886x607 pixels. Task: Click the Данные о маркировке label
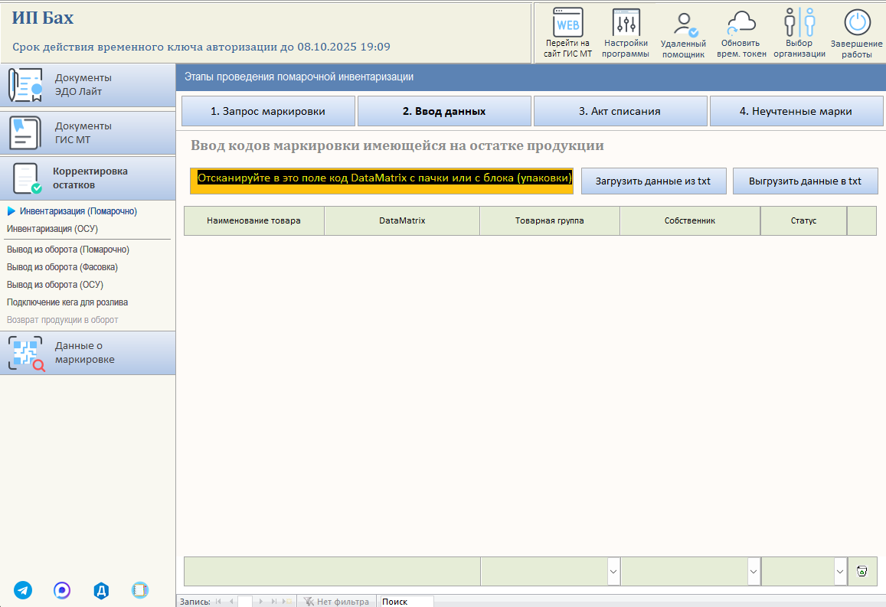[x=85, y=352]
